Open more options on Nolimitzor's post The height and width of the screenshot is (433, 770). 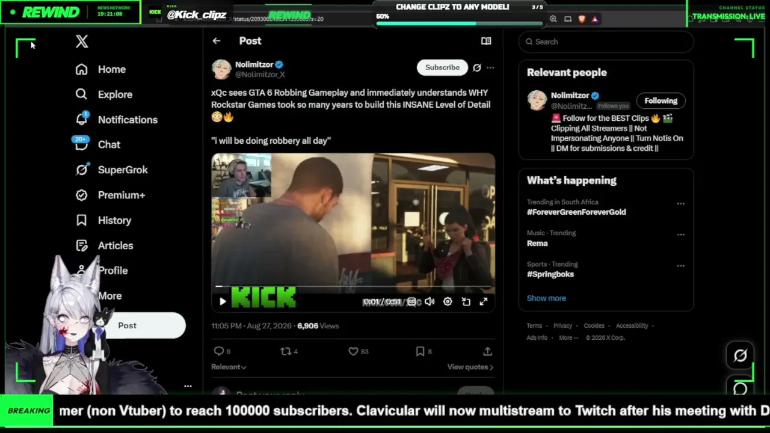pyautogui.click(x=490, y=67)
